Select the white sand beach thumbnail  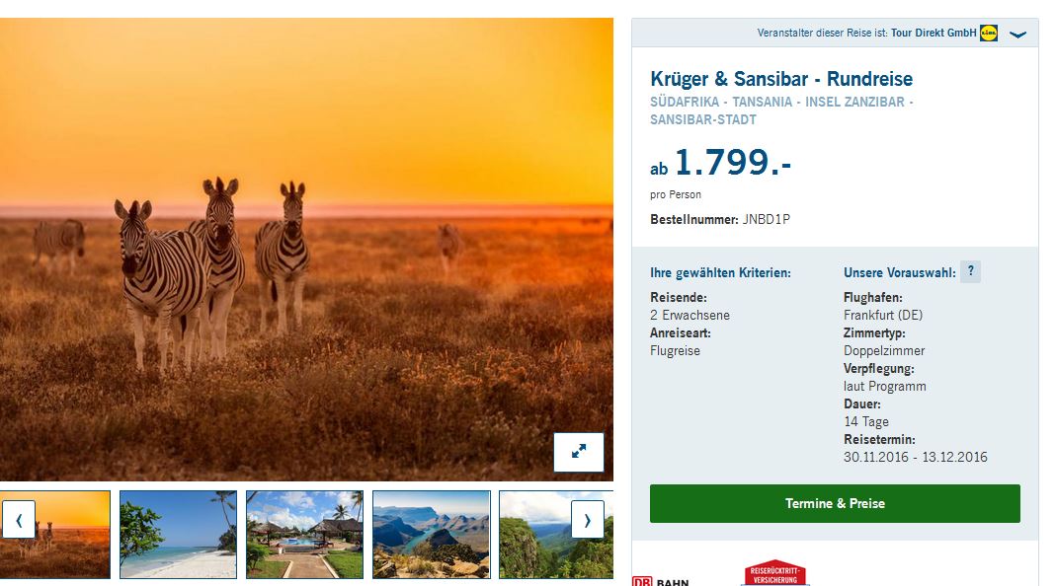tap(178, 535)
